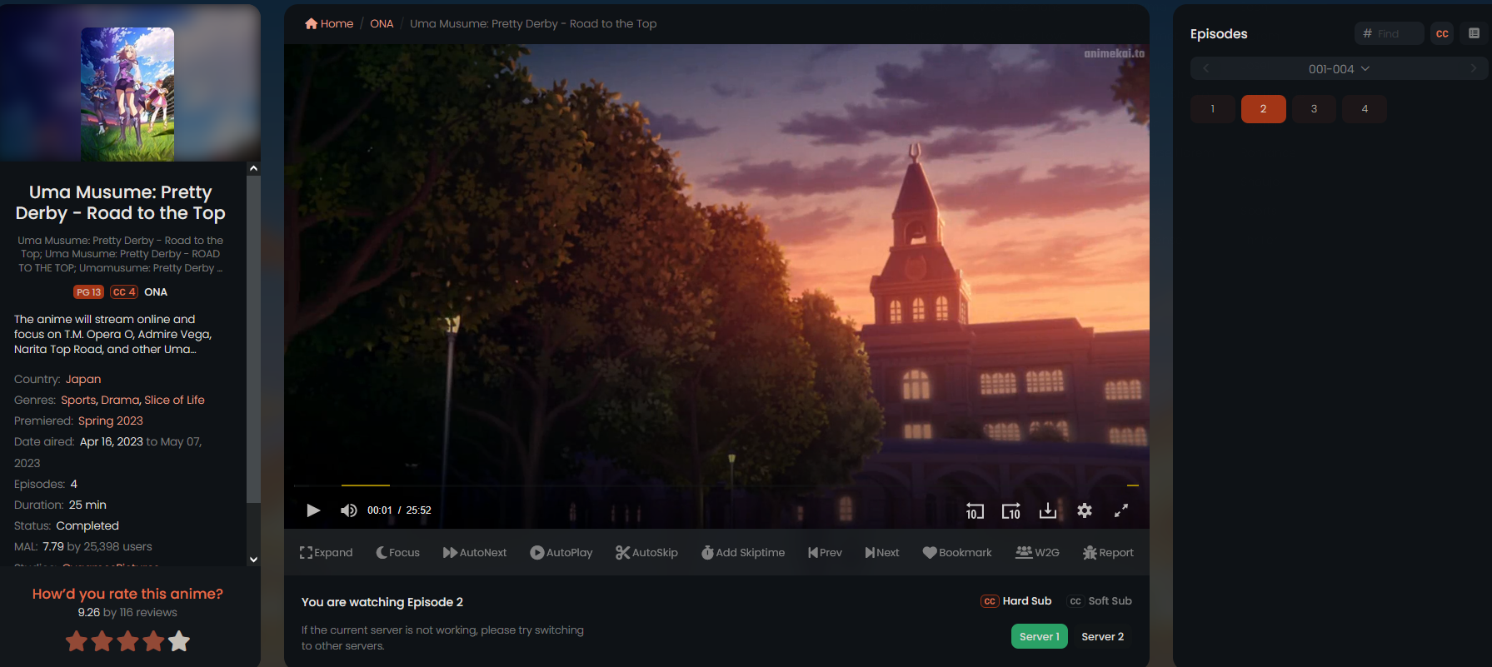Toggle AutoPlay option
This screenshot has height=667, width=1492.
(561, 553)
